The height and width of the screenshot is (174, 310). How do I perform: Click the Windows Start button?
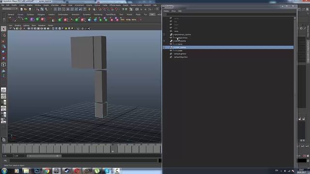[4, 171]
